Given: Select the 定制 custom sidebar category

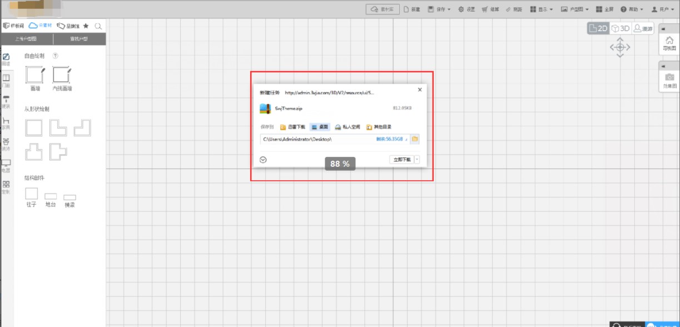Looking at the screenshot, I should pos(6,187).
